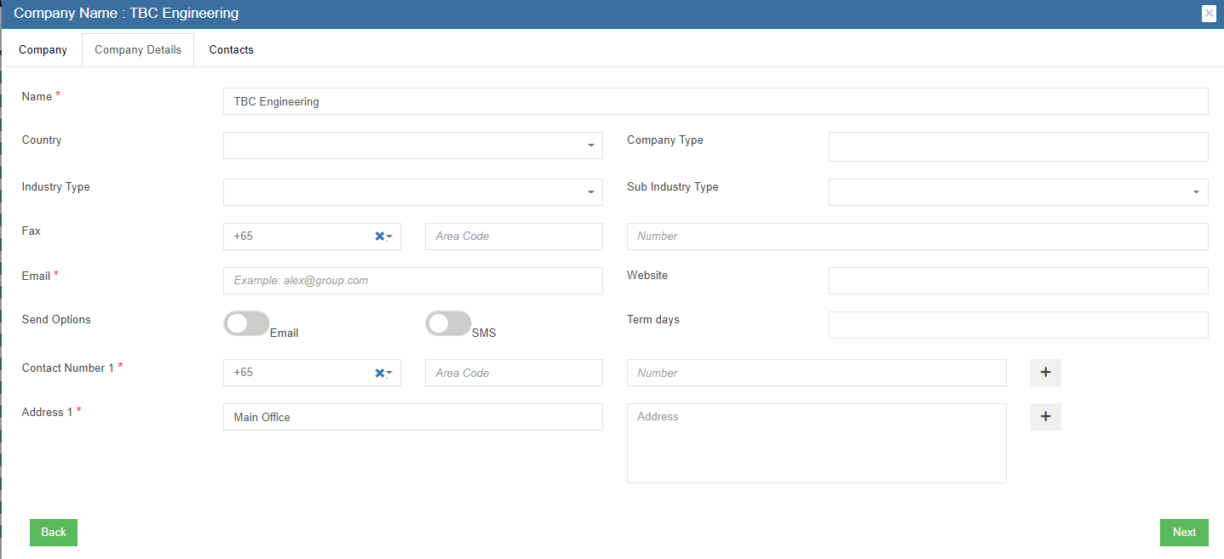
Task: Expand the Industry Type dropdown
Action: pyautogui.click(x=412, y=192)
